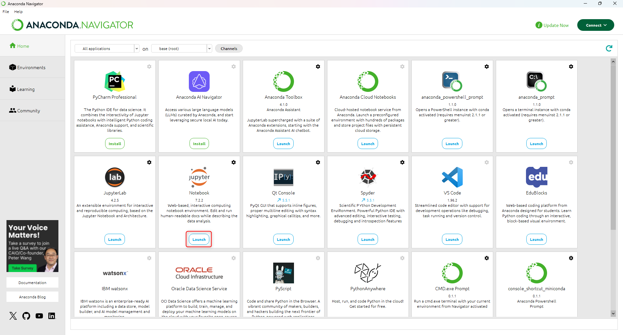Viewport: 623px width, 335px height.
Task: Open settings gear for EduBlocks tile
Action: click(x=571, y=162)
